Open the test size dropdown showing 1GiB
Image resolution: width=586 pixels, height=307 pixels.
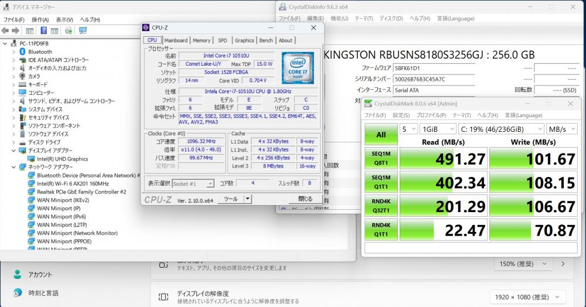pos(438,129)
